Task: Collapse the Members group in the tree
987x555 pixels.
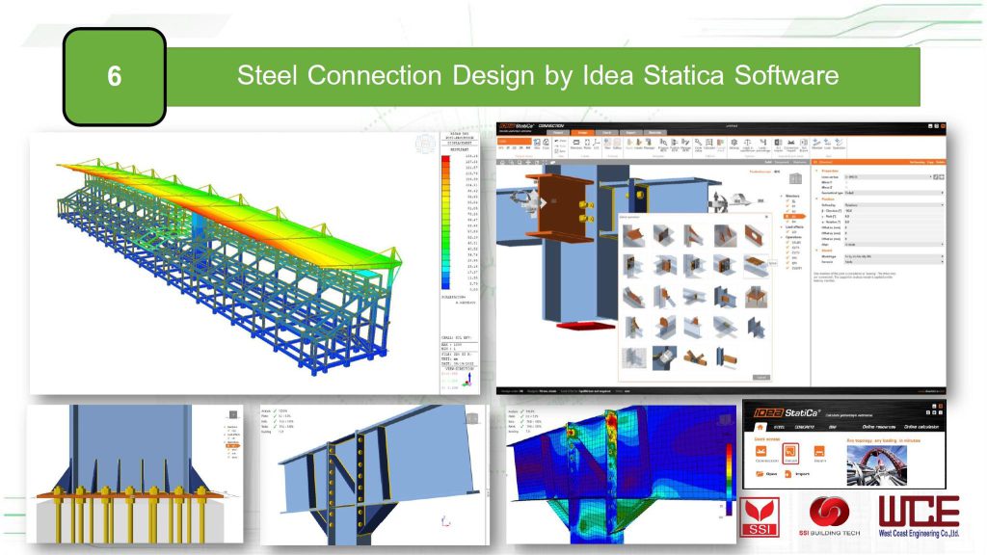Action: click(x=783, y=197)
